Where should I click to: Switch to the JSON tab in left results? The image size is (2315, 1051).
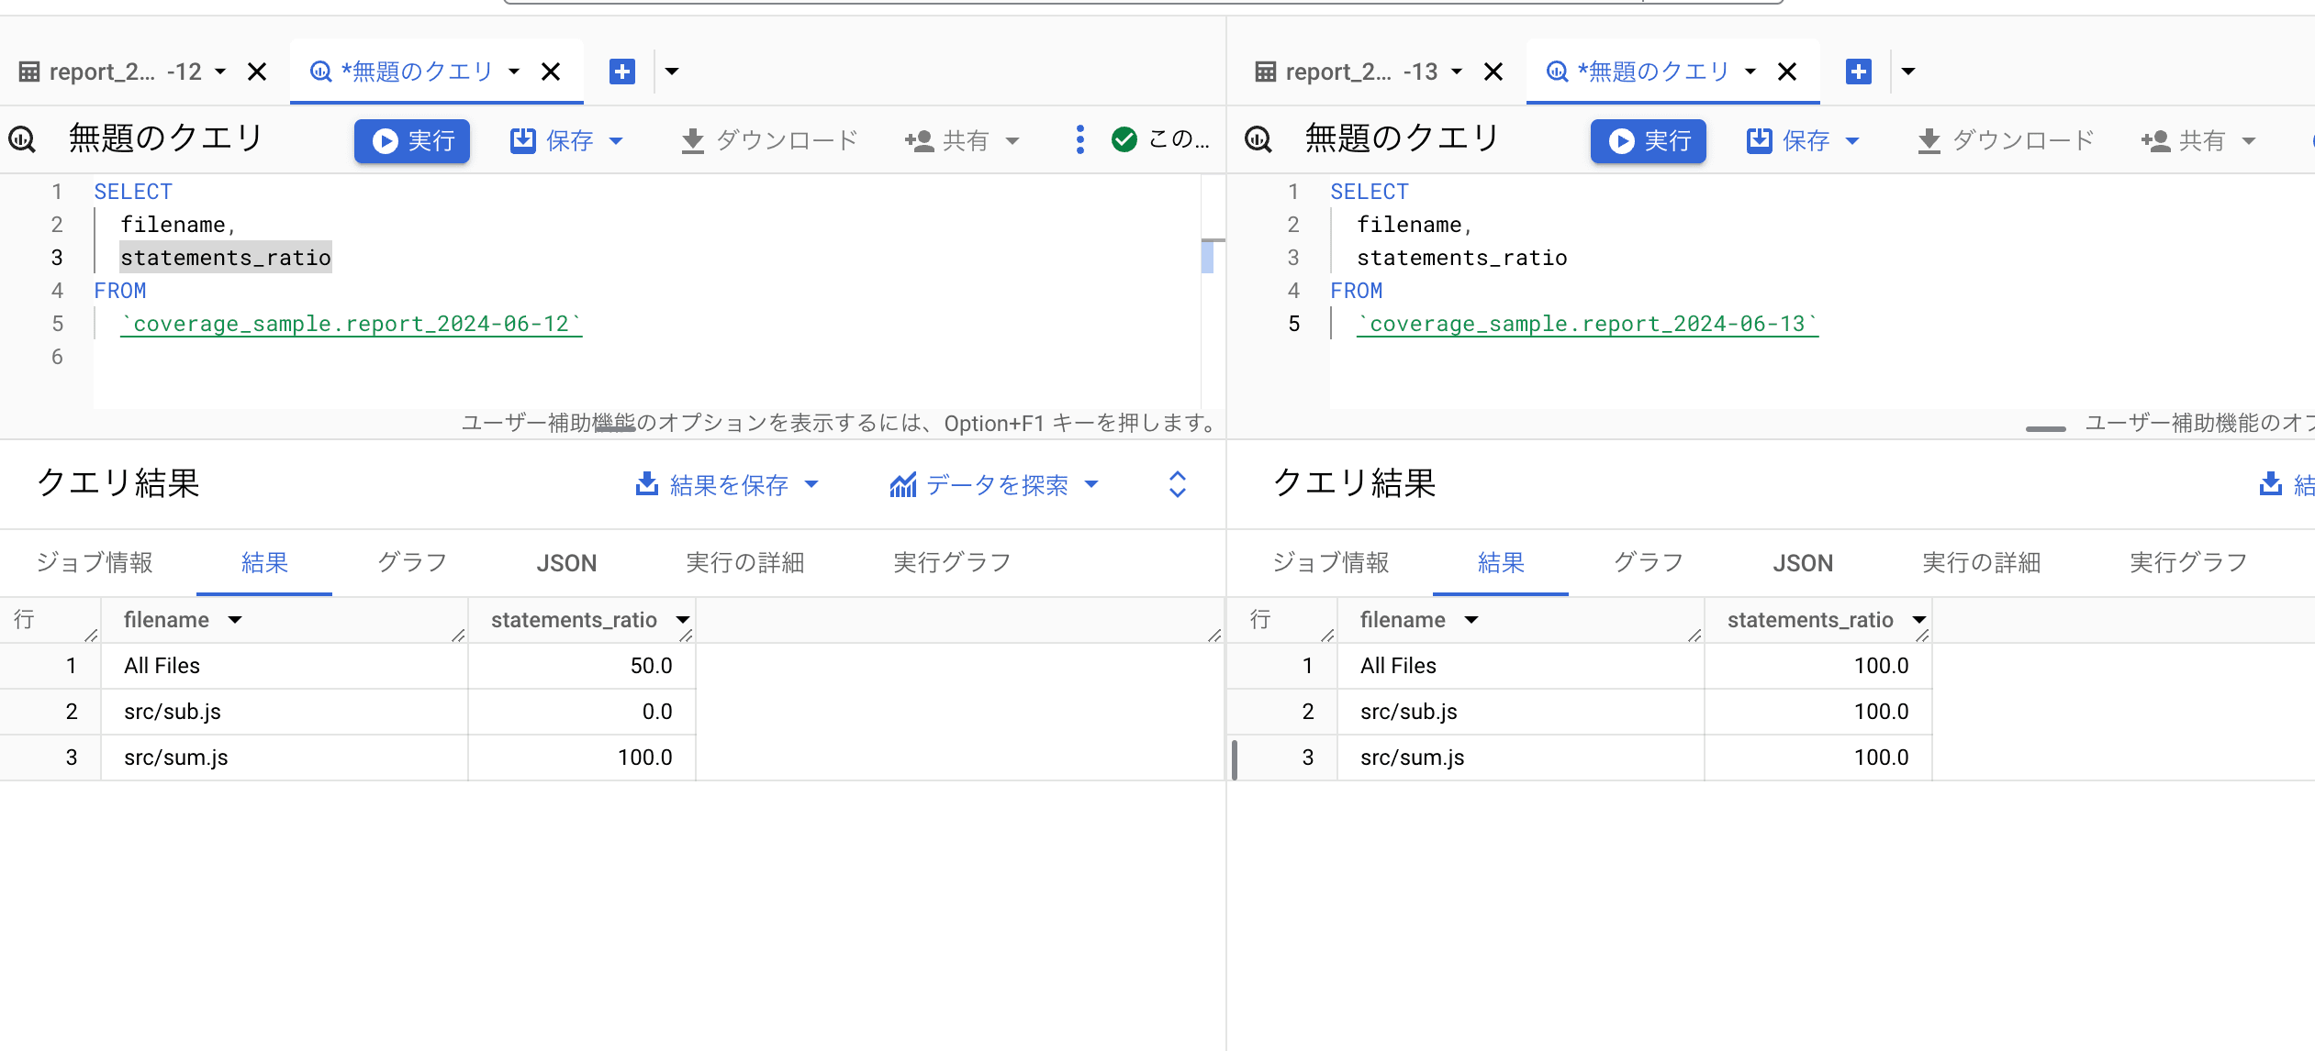[566, 563]
